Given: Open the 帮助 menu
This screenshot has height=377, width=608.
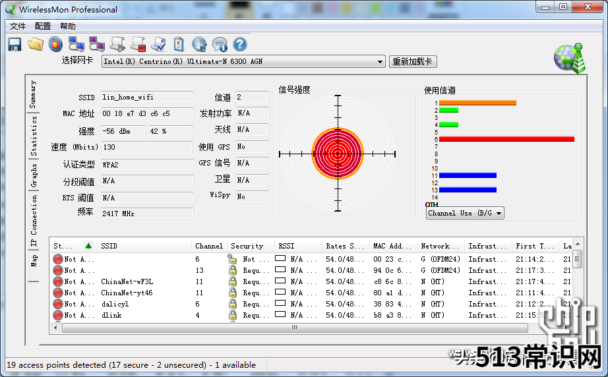Looking at the screenshot, I should pos(68,26).
